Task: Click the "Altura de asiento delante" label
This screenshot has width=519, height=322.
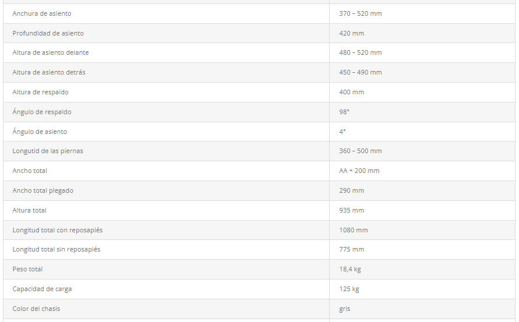Action: click(x=51, y=52)
